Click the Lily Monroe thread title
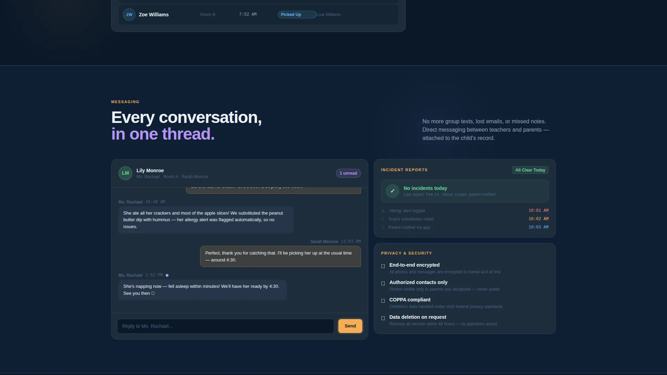 click(x=150, y=170)
